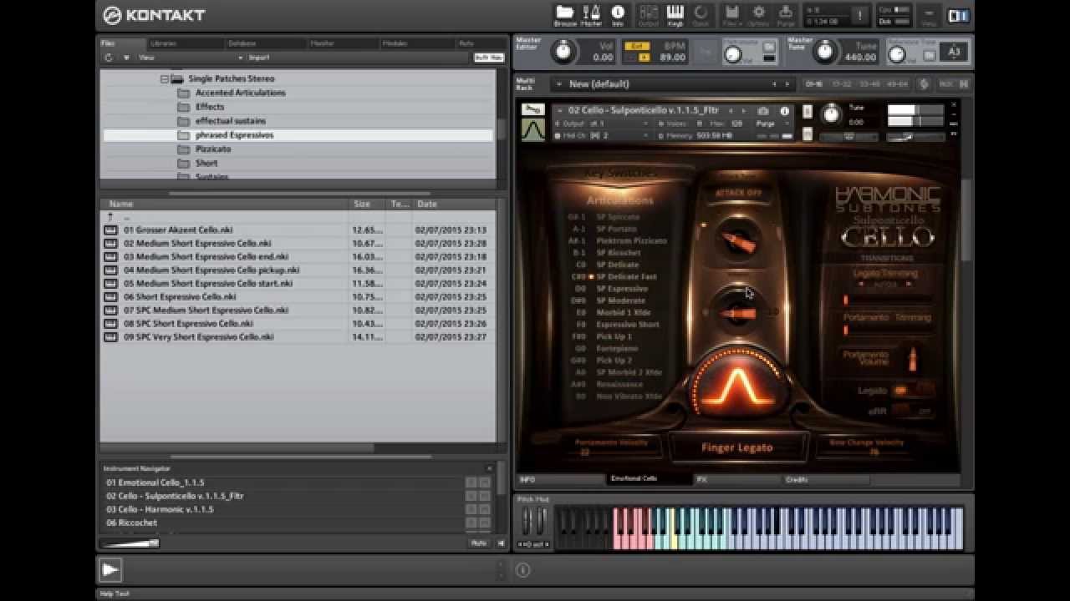This screenshot has height=601, width=1070.
Task: Toggle the solo button on the instrument header
Action: click(x=808, y=112)
